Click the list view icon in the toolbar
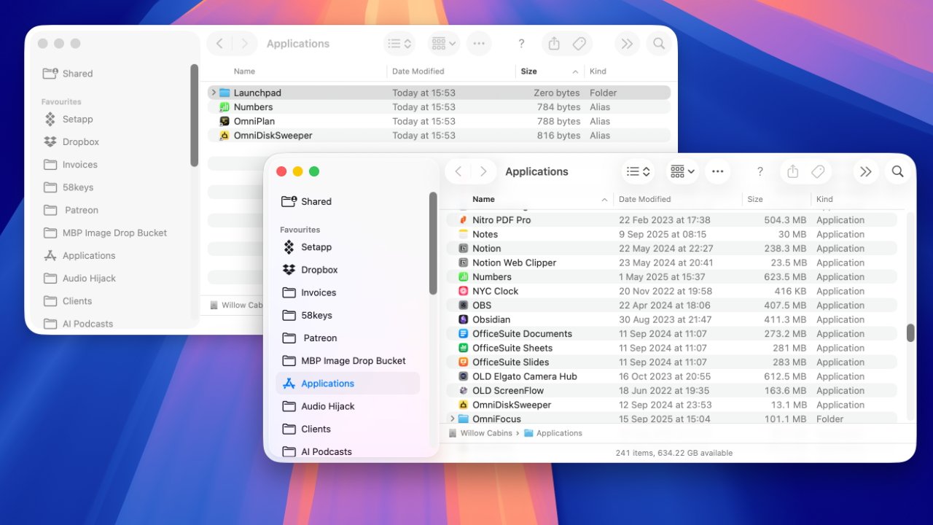933x525 pixels. (x=633, y=171)
